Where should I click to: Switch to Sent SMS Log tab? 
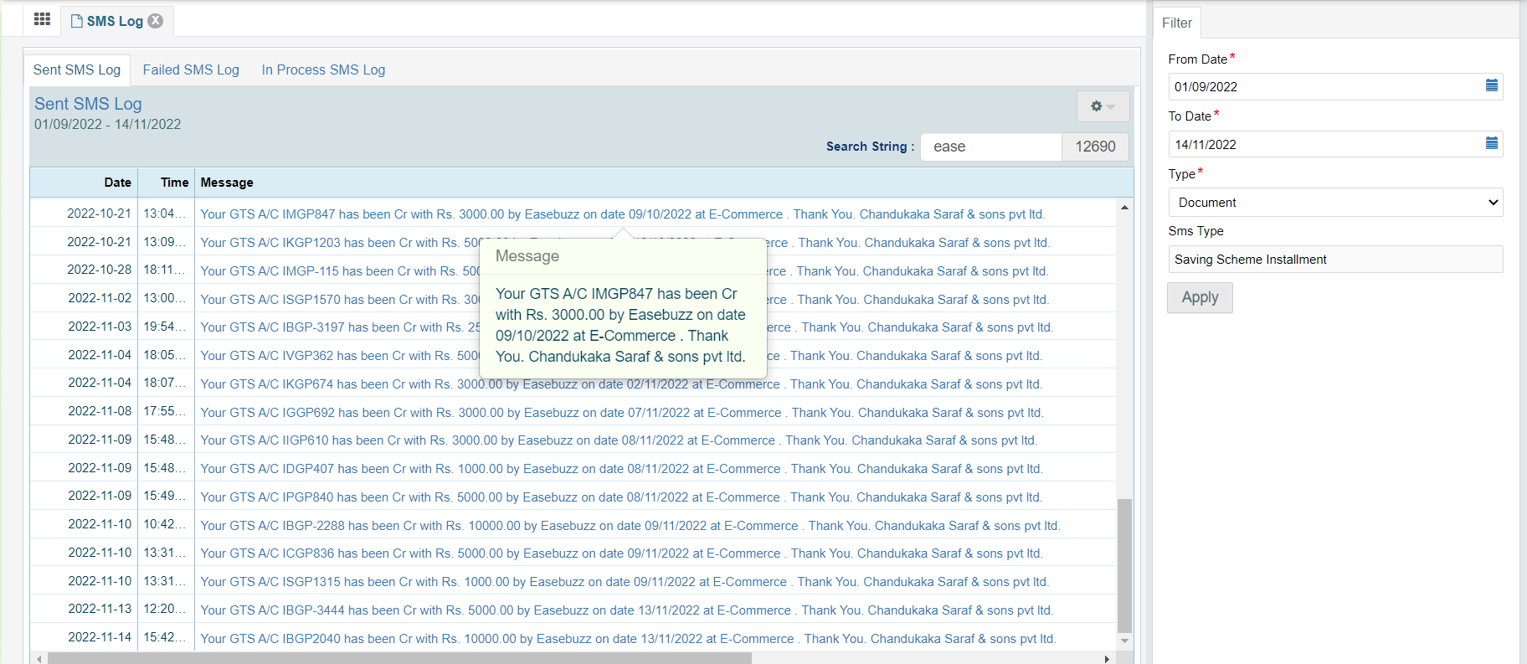point(77,69)
